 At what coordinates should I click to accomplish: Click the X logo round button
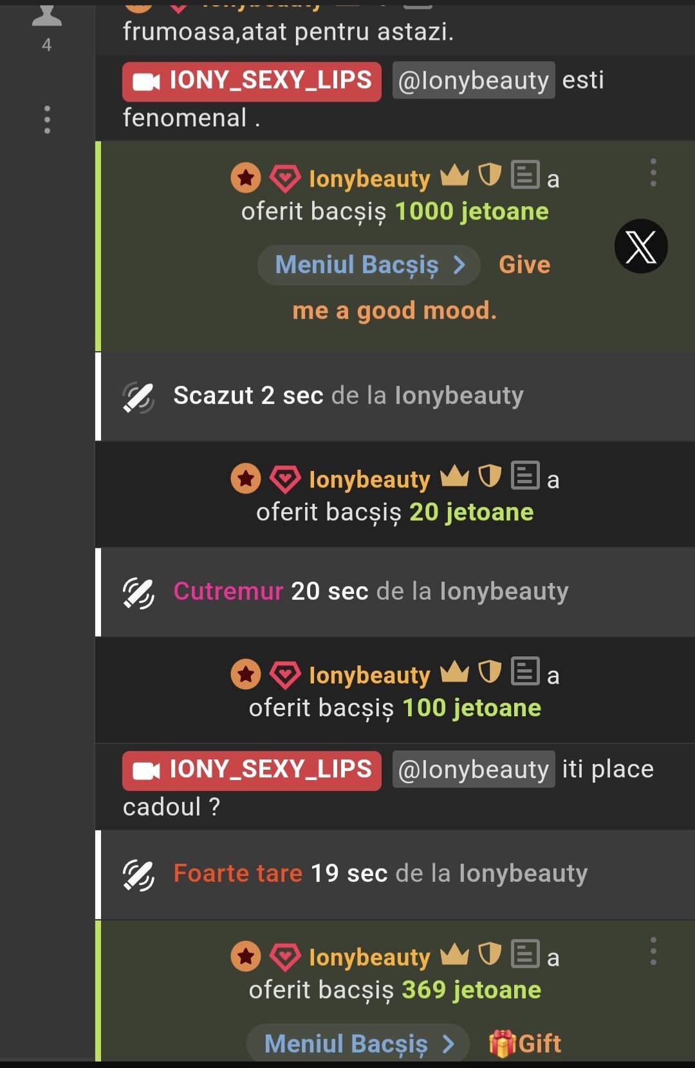click(641, 247)
